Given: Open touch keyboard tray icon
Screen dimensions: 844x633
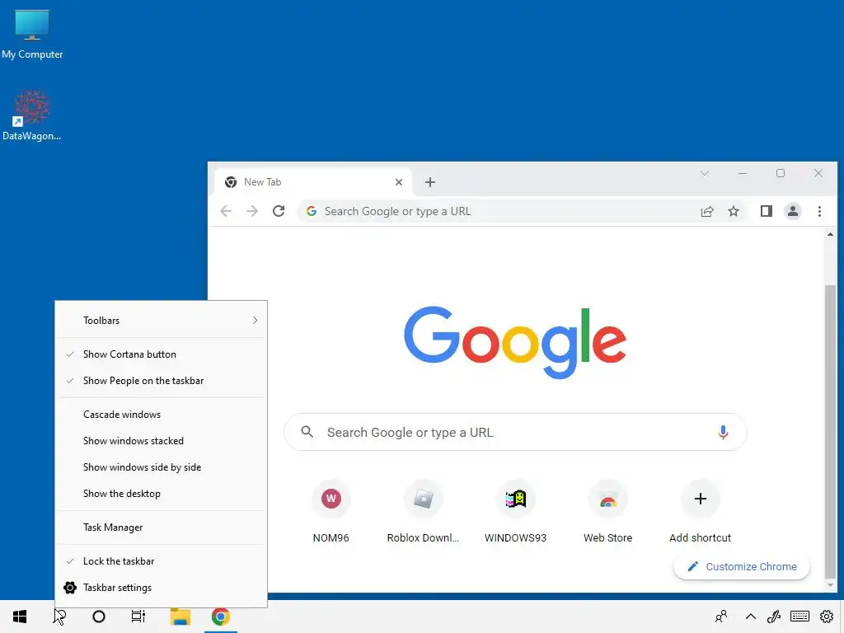Looking at the screenshot, I should coord(799,617).
